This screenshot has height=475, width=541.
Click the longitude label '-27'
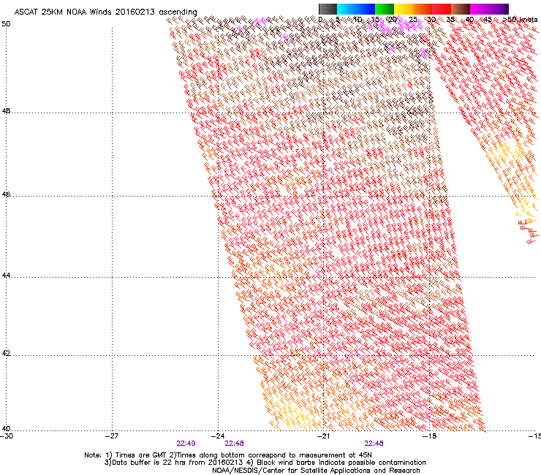pos(112,436)
